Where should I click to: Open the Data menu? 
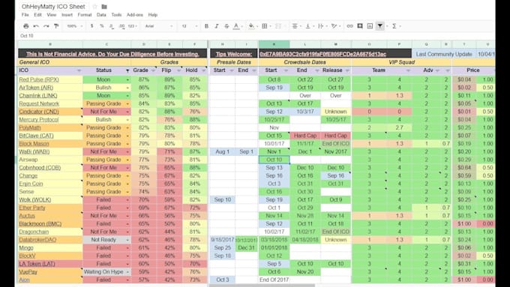point(101,15)
